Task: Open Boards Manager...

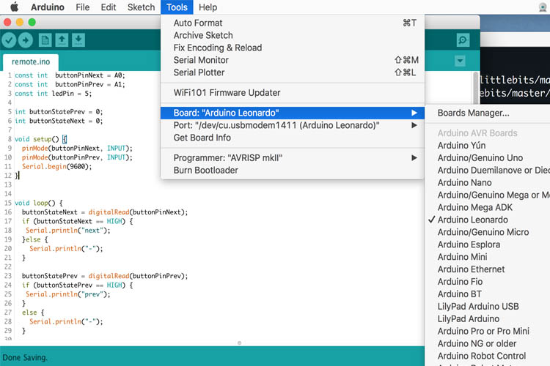Action: pyautogui.click(x=487, y=113)
